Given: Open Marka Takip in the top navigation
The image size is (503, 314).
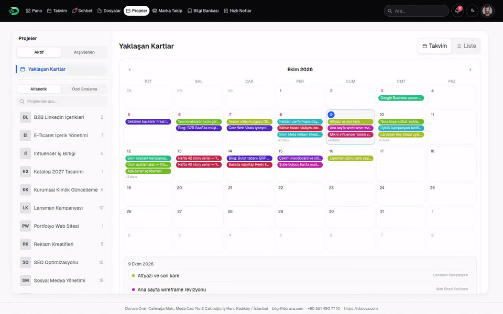Looking at the screenshot, I should (168, 11).
